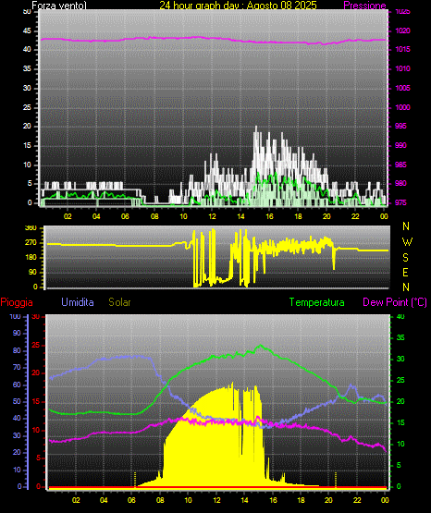This screenshot has height=513, width=431.
Task: Click the yellow sunset marker near 20
Action: 336,480
